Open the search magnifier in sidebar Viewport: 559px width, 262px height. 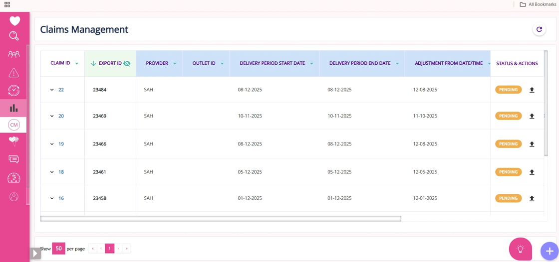[x=14, y=36]
